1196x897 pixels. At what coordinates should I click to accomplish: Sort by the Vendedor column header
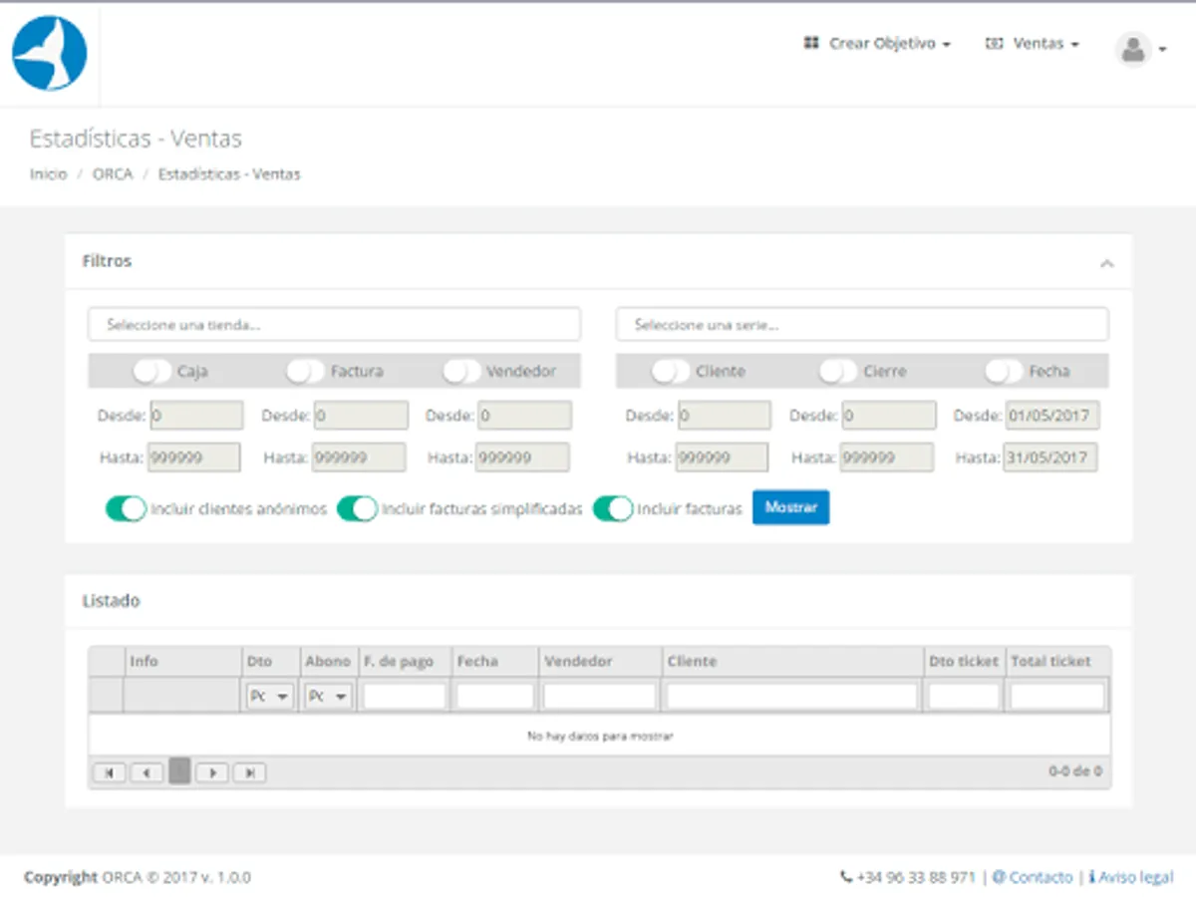point(600,662)
